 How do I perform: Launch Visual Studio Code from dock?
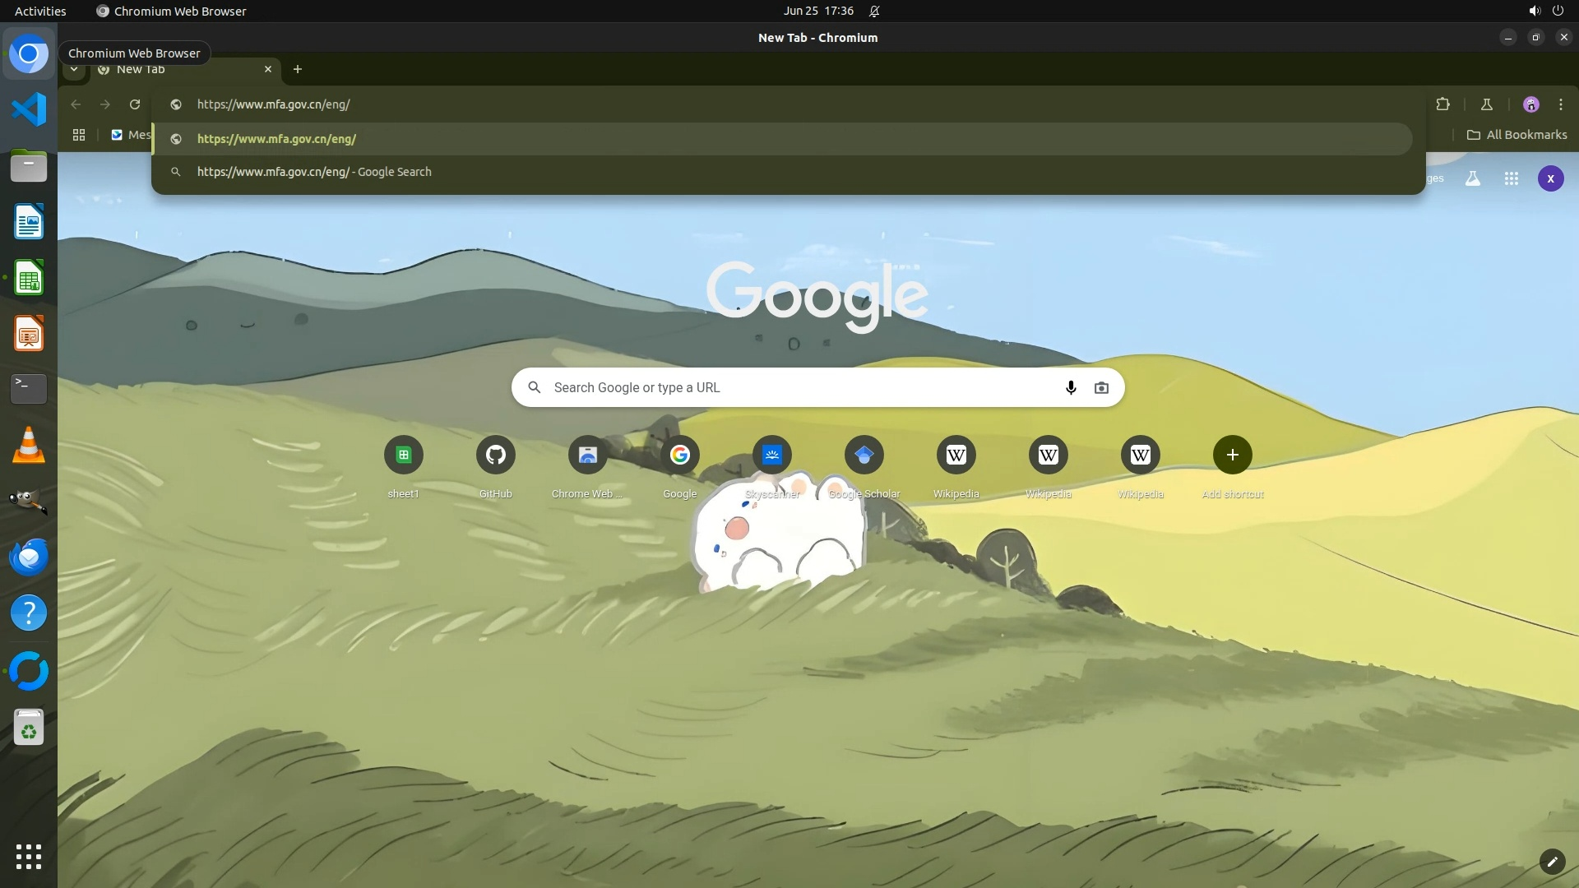[x=29, y=109]
